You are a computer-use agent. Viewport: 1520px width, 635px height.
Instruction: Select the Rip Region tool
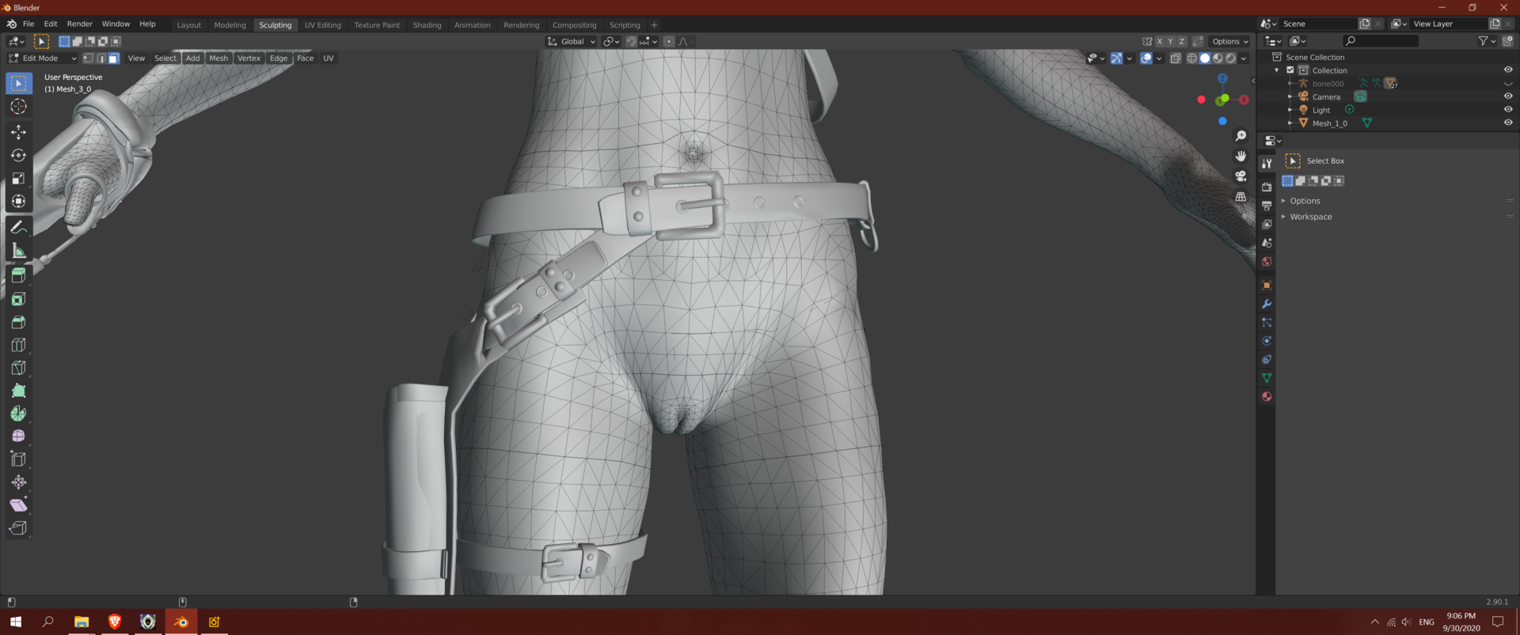18,528
